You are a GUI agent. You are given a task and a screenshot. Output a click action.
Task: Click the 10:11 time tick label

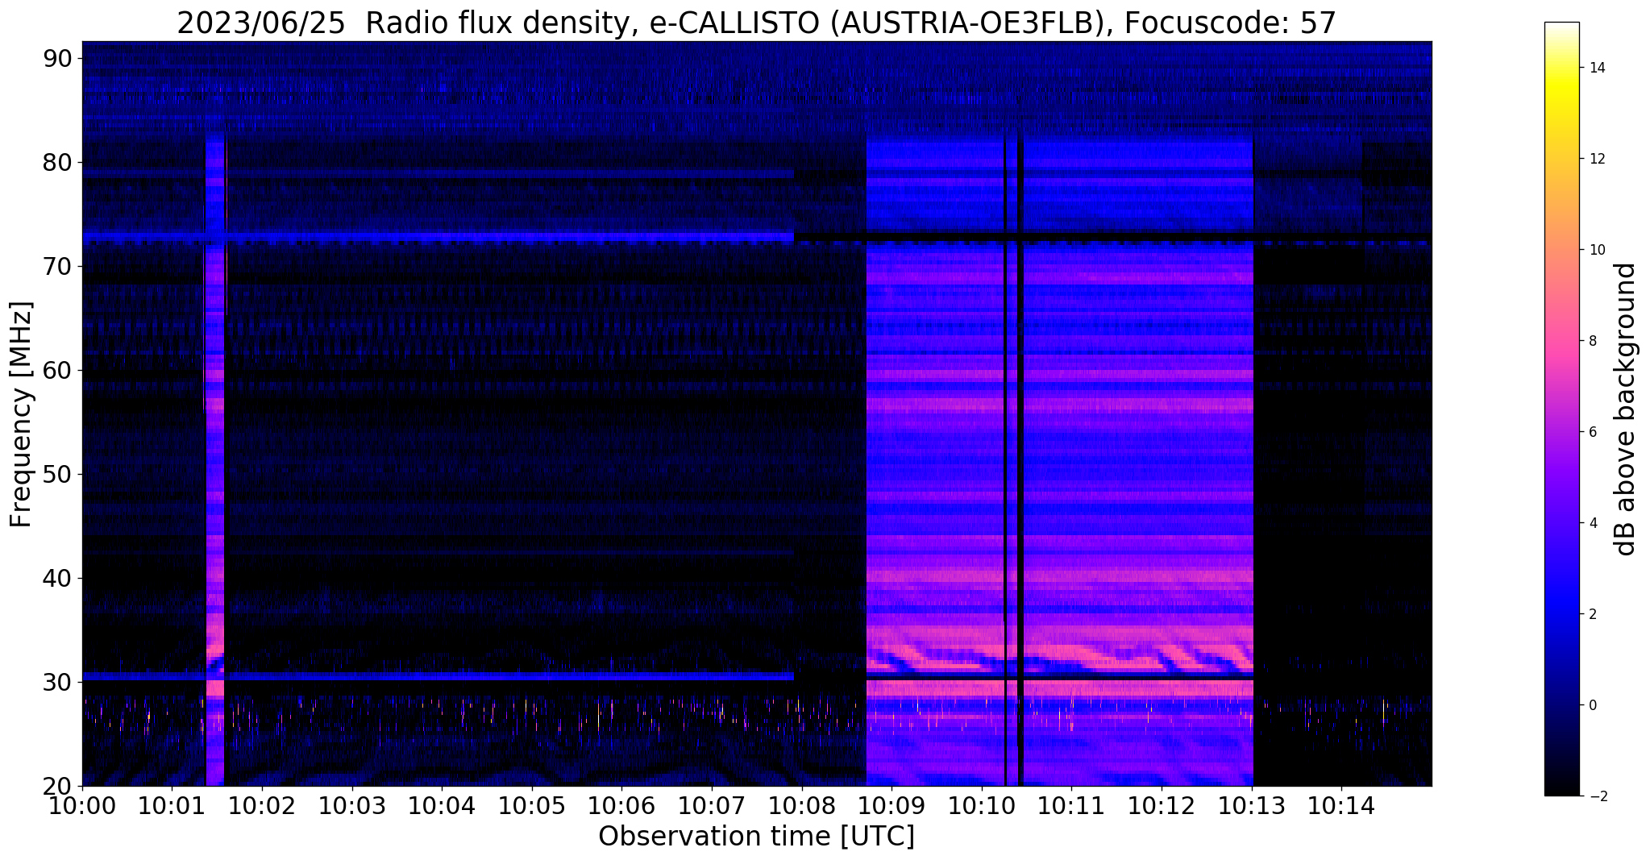(x=1071, y=807)
